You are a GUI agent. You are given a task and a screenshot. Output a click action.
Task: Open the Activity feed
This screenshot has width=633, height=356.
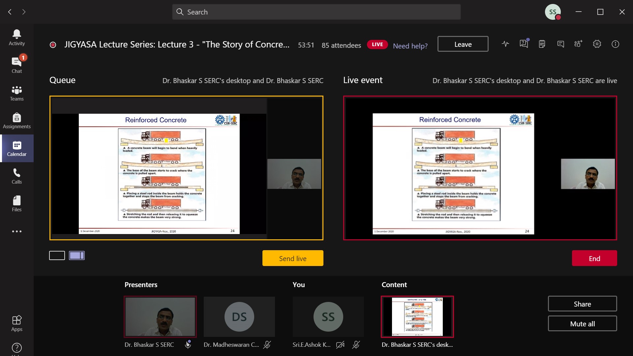coord(17,37)
